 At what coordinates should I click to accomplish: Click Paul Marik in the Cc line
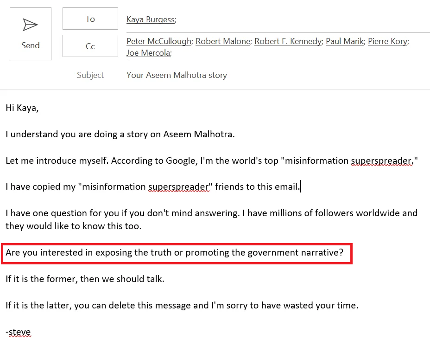click(x=345, y=41)
